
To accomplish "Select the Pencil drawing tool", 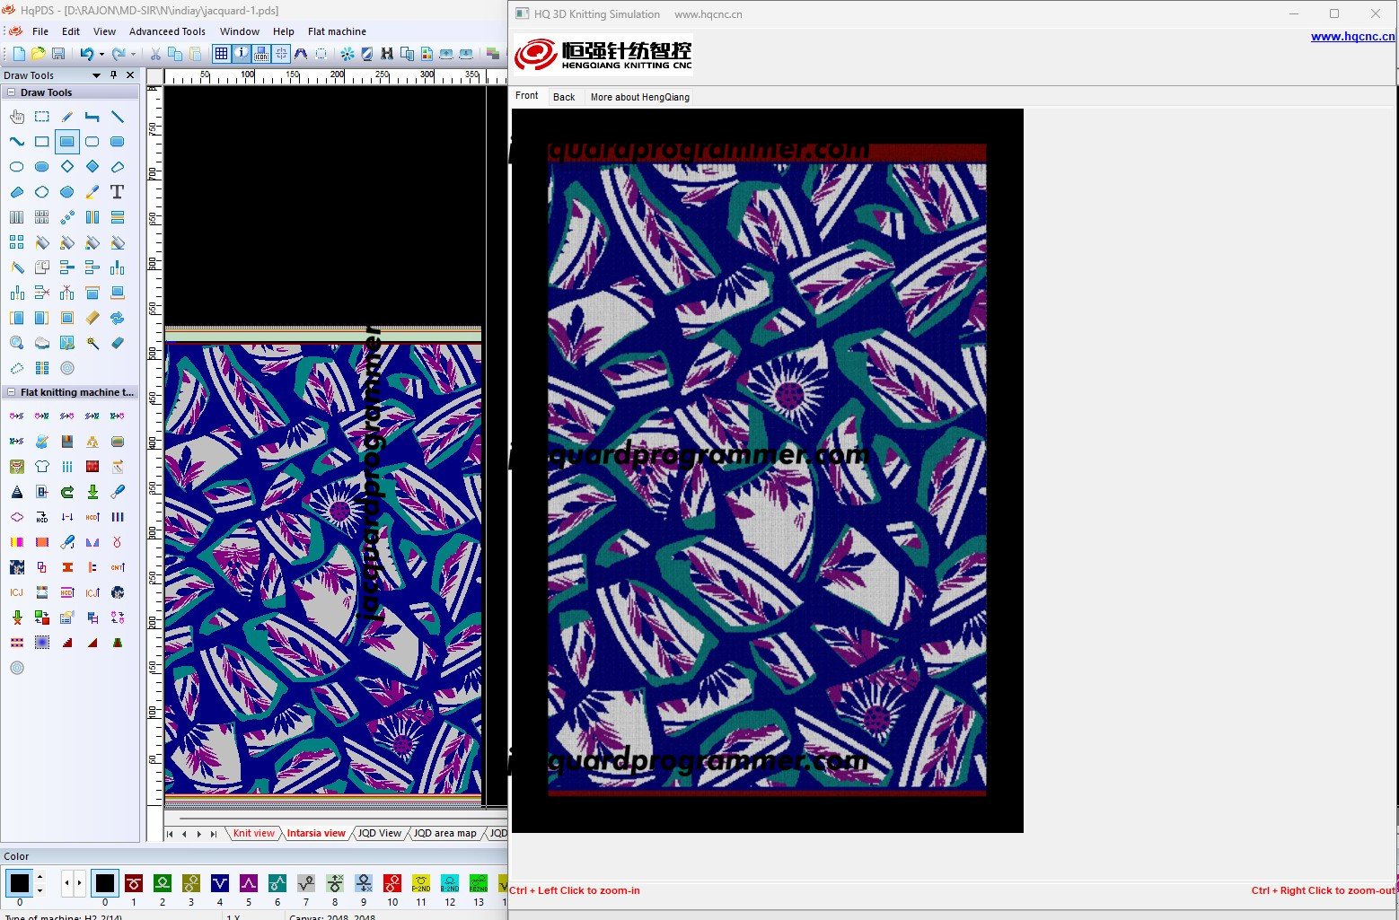I will (x=67, y=117).
